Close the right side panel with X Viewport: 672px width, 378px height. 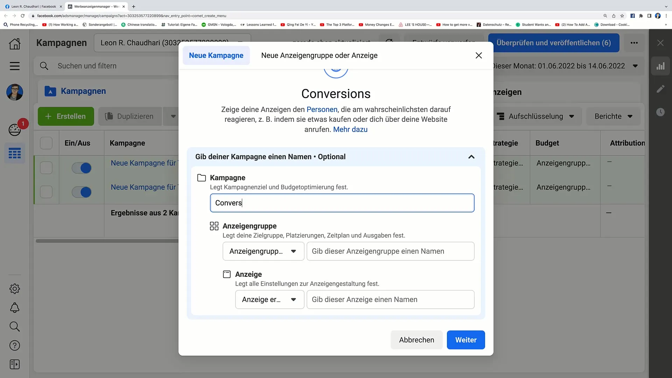(660, 43)
